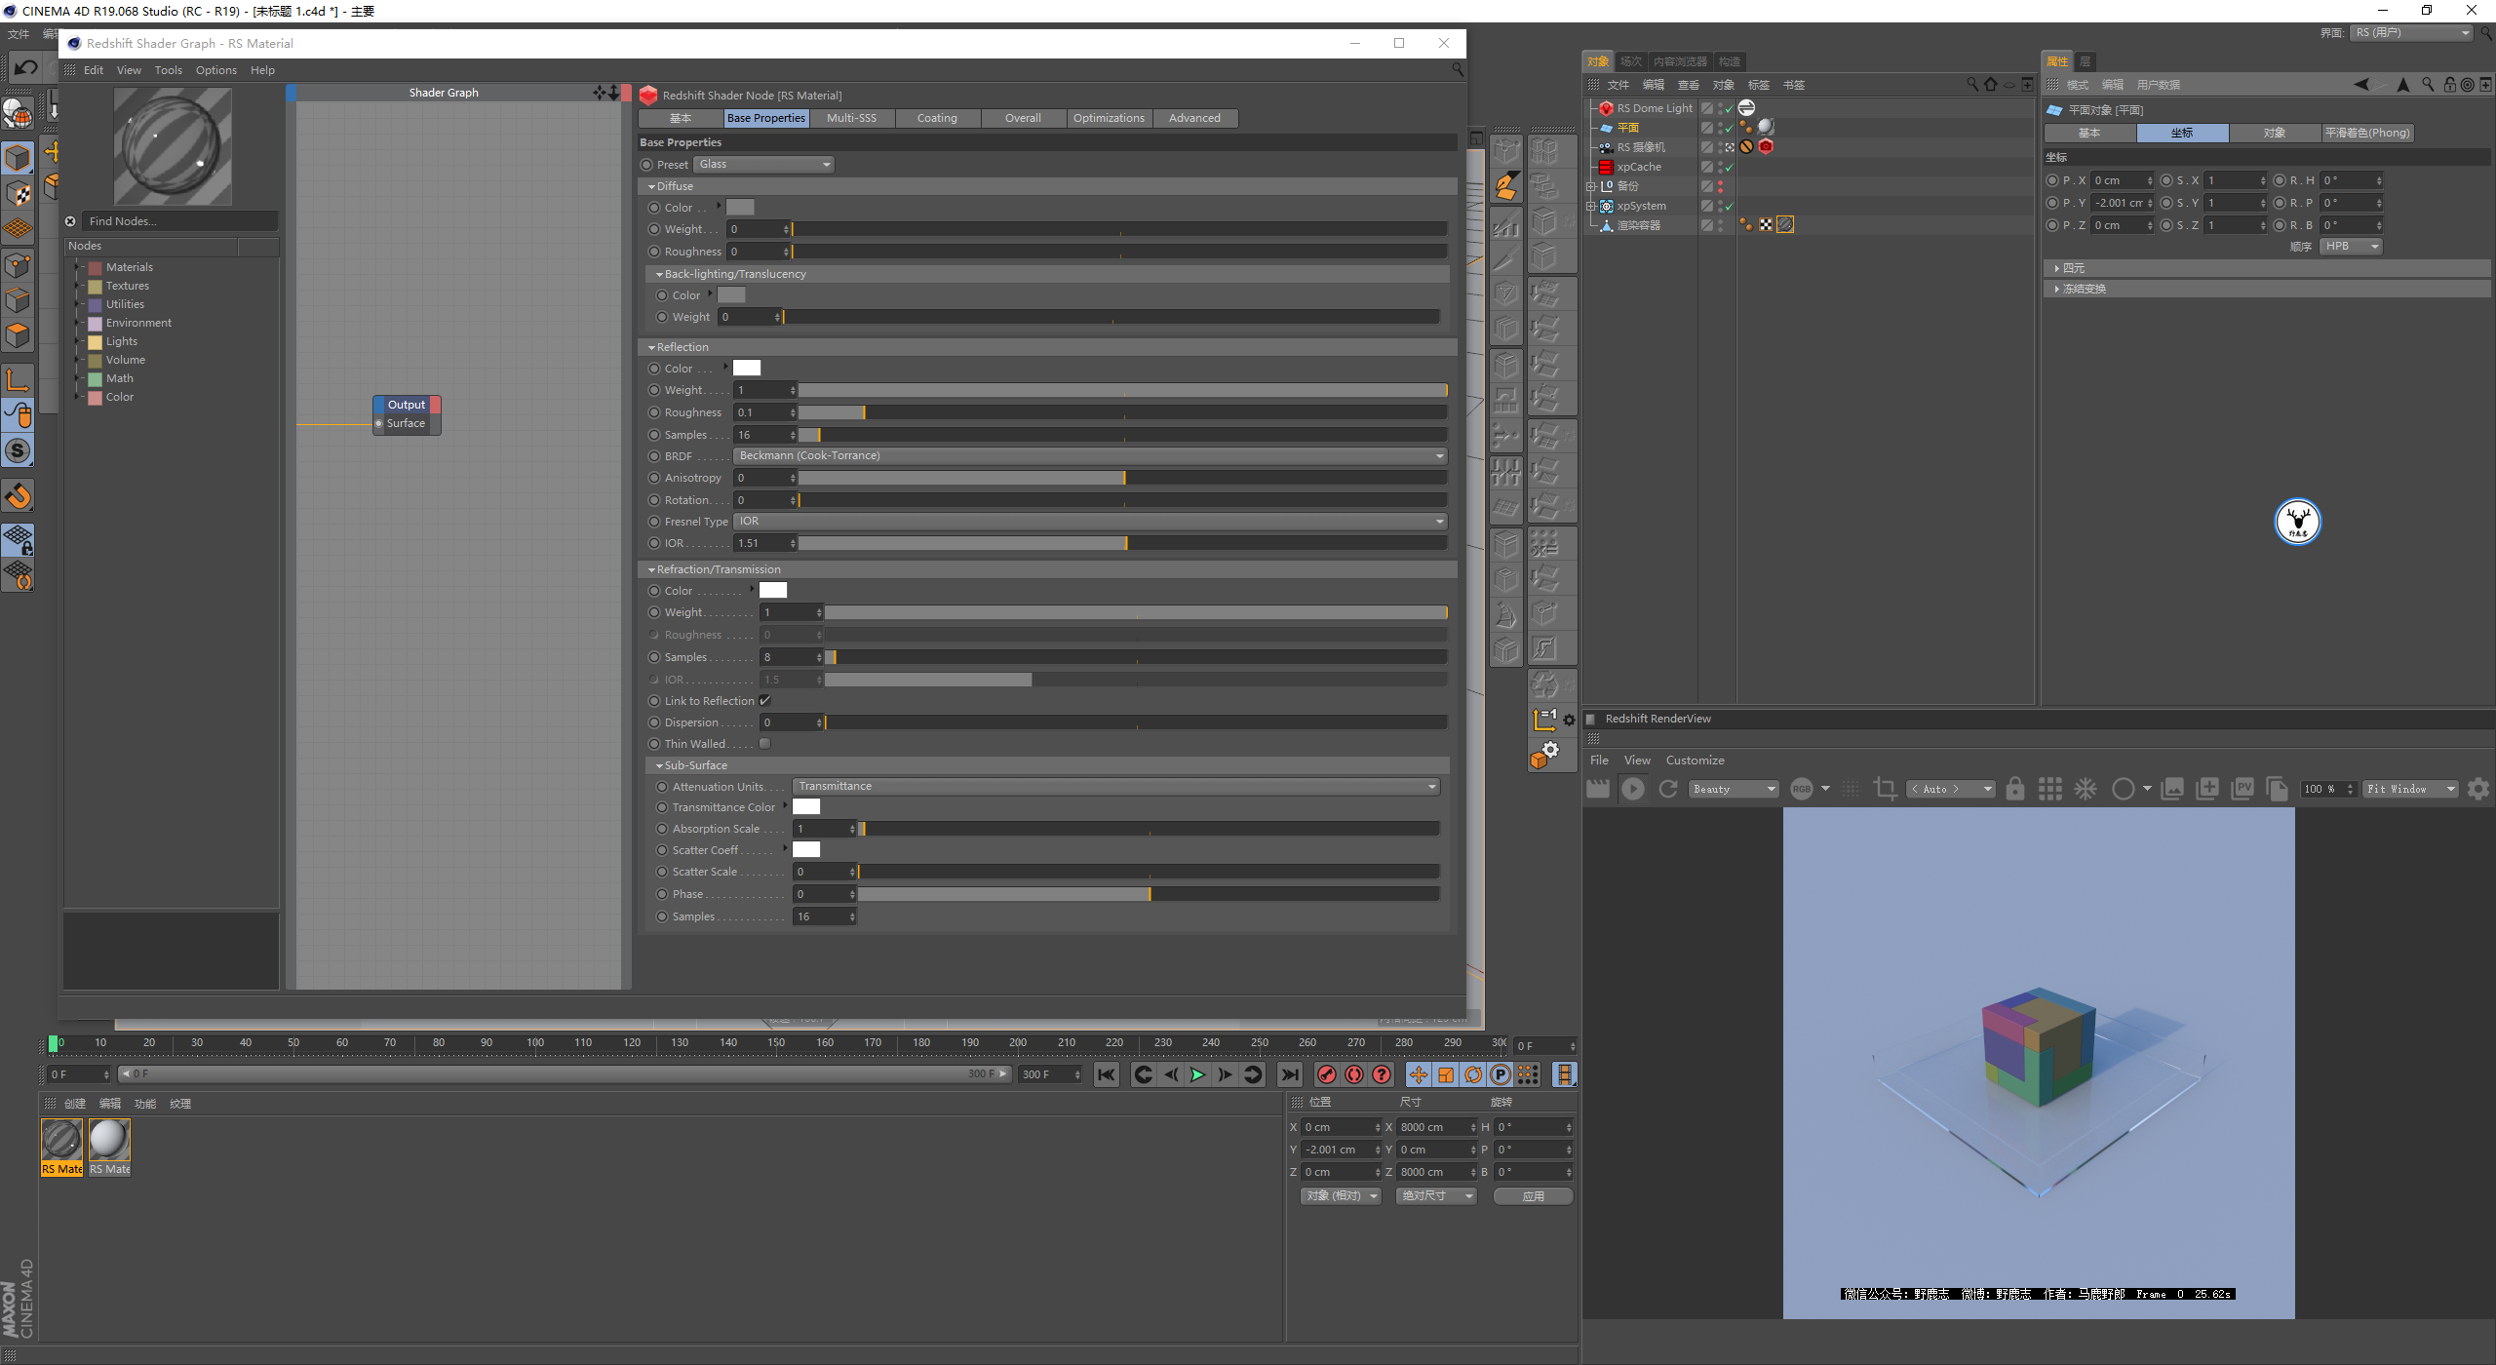
Task: Open the Preset Glass dropdown
Action: [764, 164]
